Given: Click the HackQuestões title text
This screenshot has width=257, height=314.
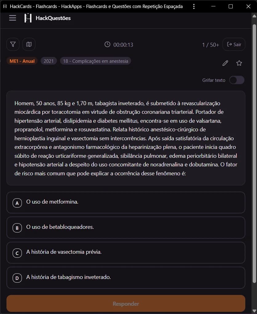Looking at the screenshot, I should coord(53,18).
